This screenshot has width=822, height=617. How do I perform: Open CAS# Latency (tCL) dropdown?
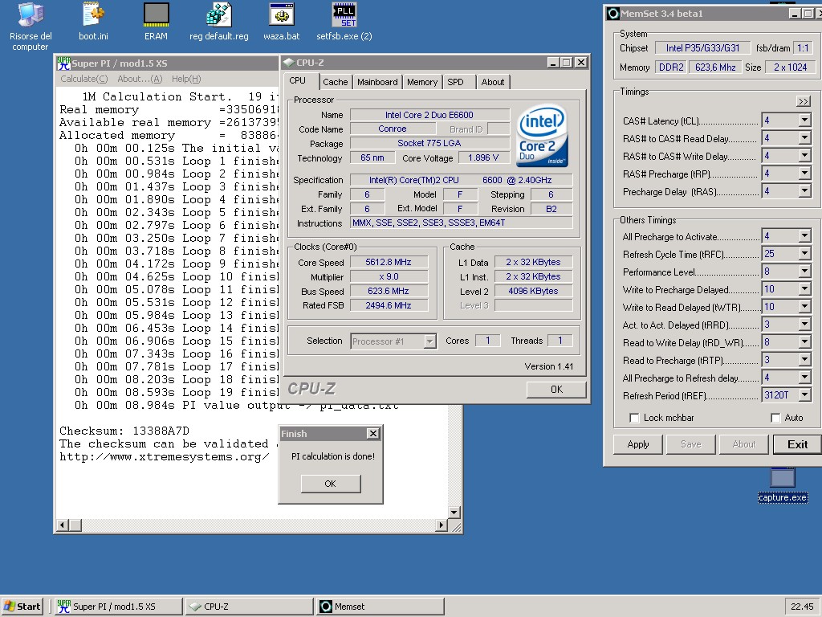pyautogui.click(x=804, y=121)
